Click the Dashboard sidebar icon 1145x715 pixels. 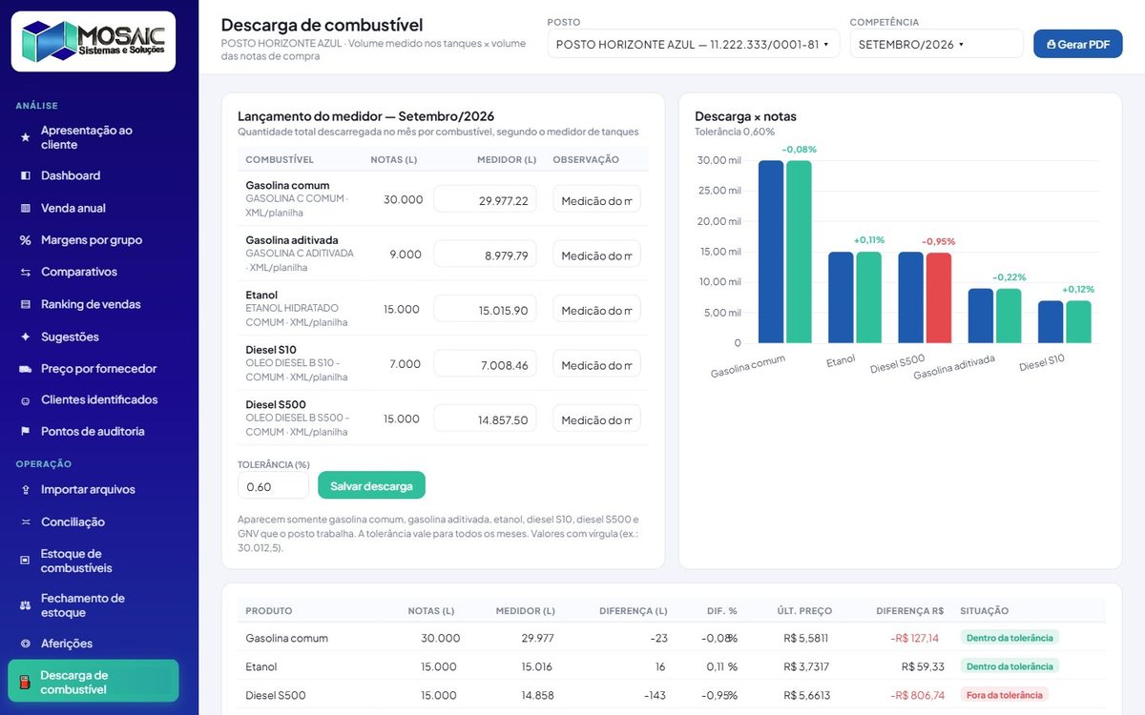(x=26, y=175)
